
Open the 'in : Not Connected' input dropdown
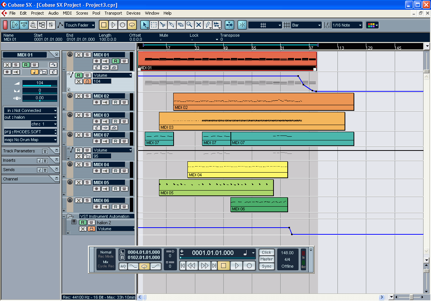(31, 110)
